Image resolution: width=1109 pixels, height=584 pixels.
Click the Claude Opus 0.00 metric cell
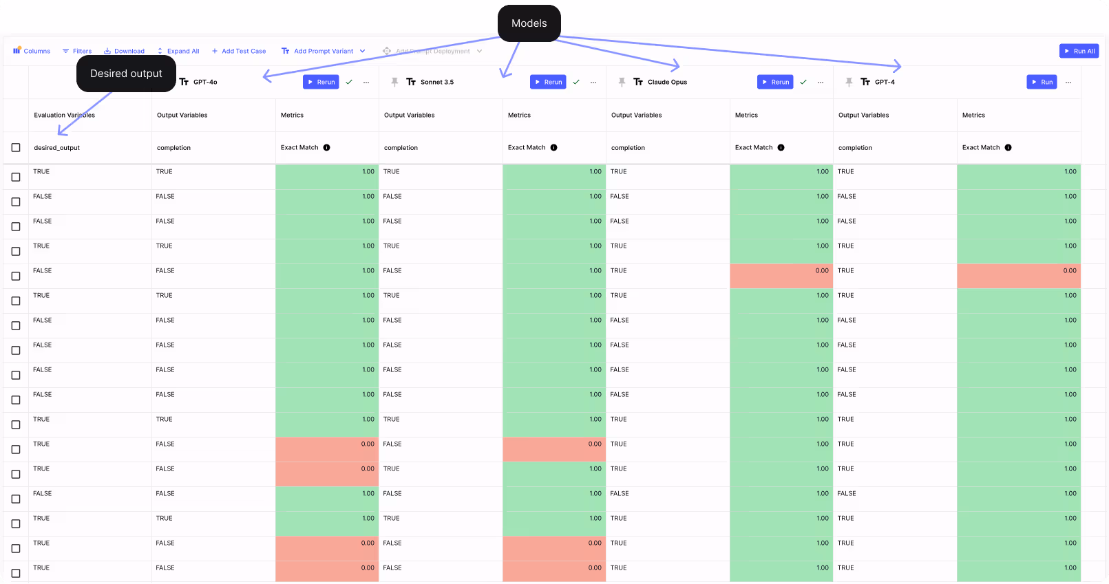coord(781,276)
